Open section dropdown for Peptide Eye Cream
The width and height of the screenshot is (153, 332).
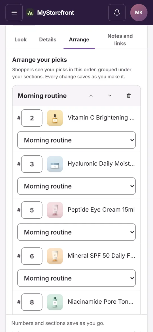[x=76, y=232]
